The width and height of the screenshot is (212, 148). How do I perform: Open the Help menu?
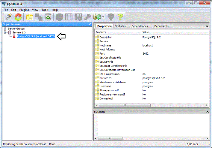coord(55,10)
